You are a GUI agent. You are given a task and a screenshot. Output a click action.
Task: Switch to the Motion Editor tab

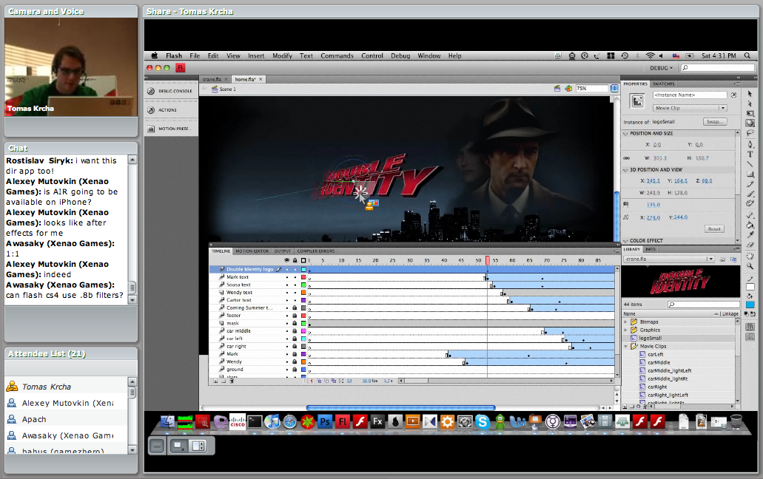(x=252, y=251)
